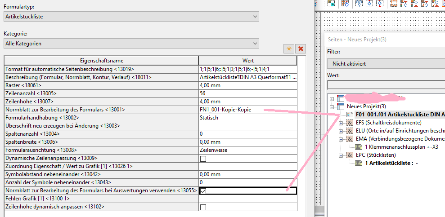Click the Klemmenanschlussplan page icon
Screen dimensions: 445x217
pyautogui.click(x=359, y=147)
